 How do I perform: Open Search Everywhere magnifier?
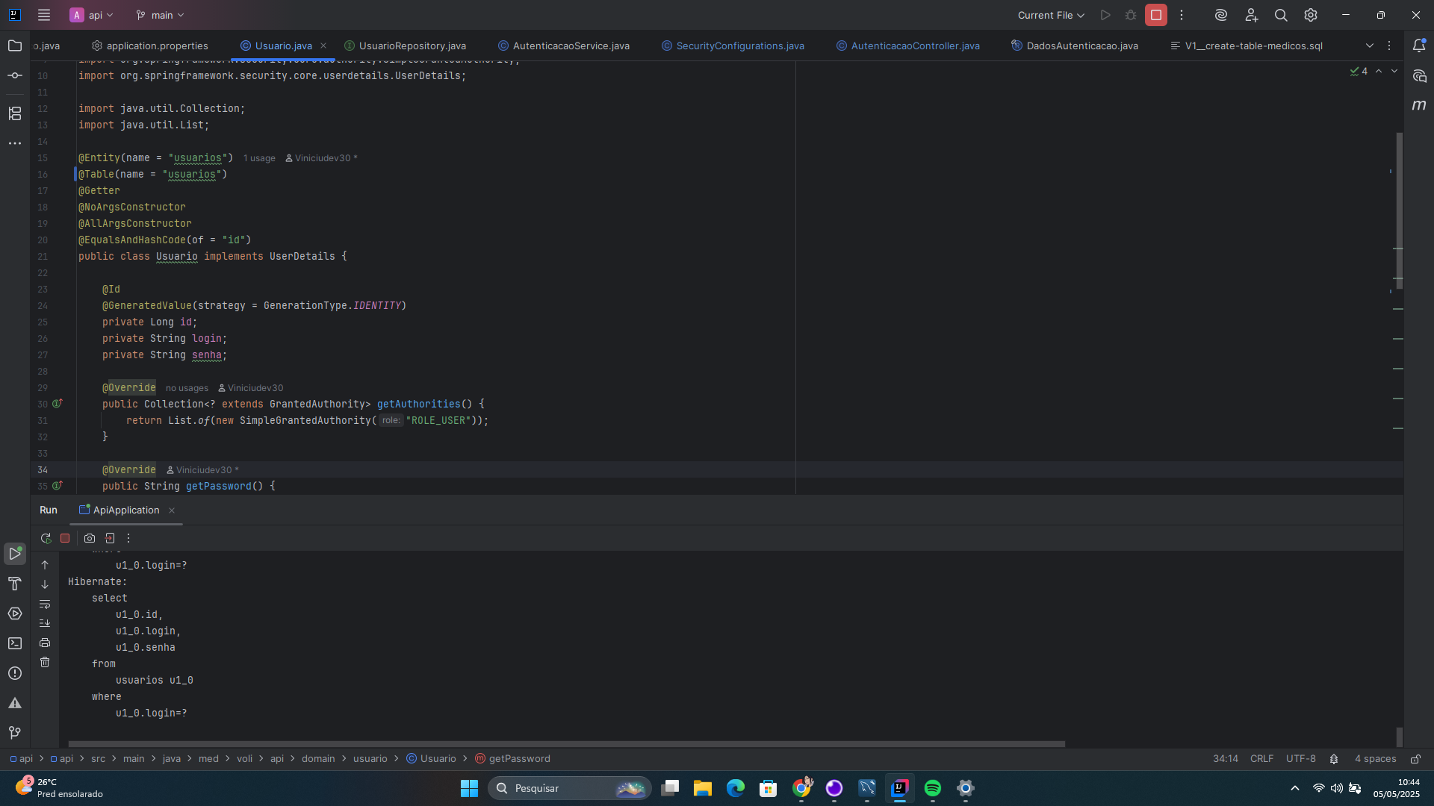(x=1281, y=15)
